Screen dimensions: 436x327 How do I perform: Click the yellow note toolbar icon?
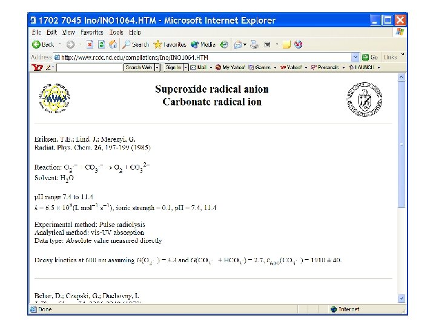286,44
